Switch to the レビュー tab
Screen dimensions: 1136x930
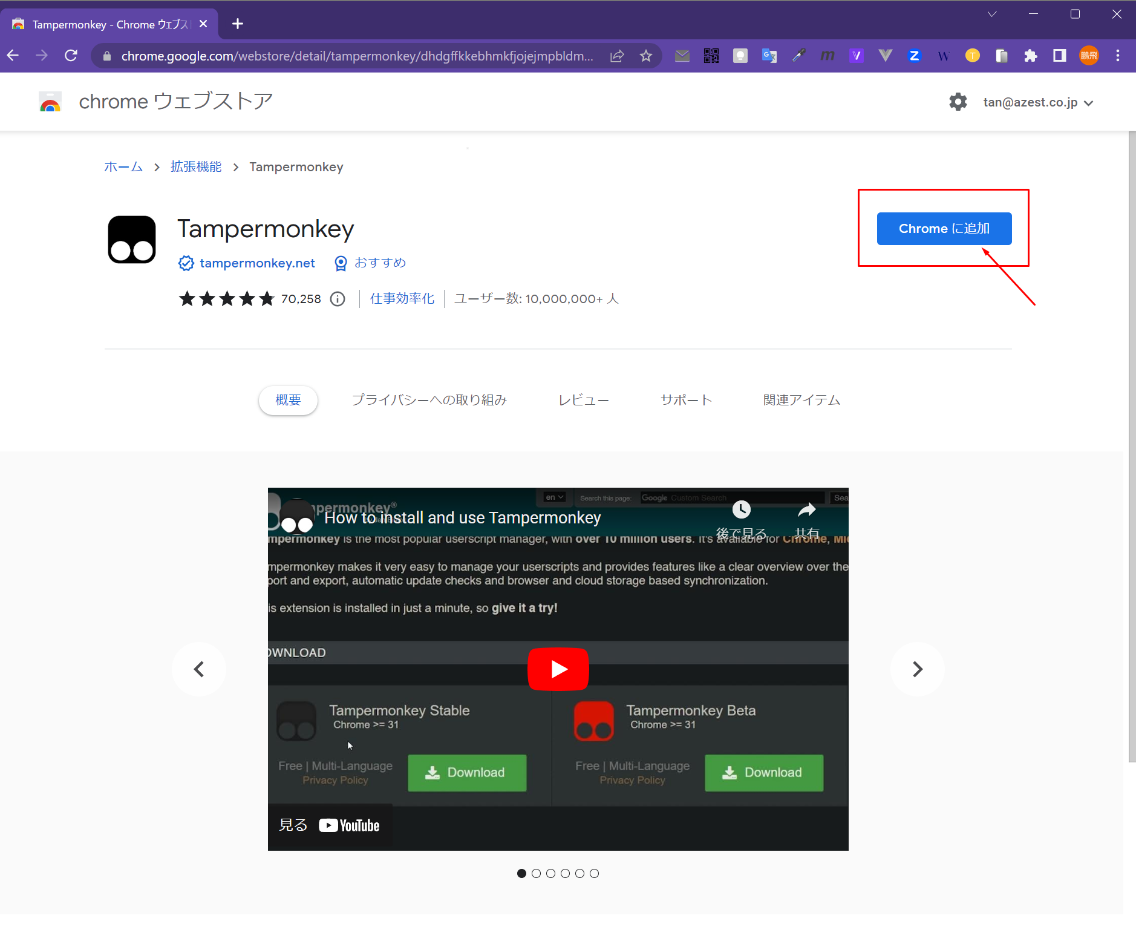(583, 400)
